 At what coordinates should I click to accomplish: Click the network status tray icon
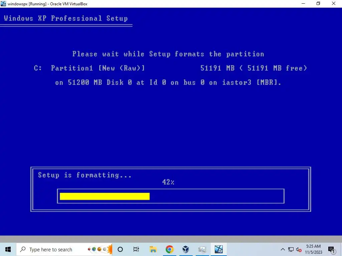[x=291, y=249]
